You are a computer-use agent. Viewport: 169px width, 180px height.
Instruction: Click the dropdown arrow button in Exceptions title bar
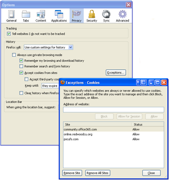(138, 82)
